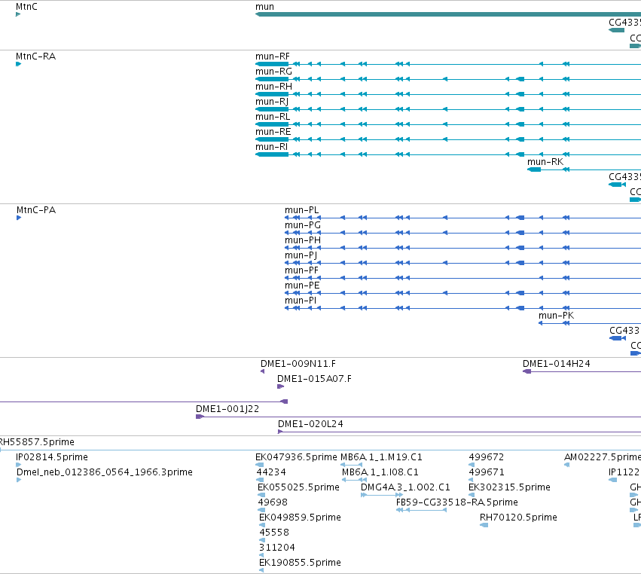Click the MB6A.1_1.M19.C1 label

point(381,457)
